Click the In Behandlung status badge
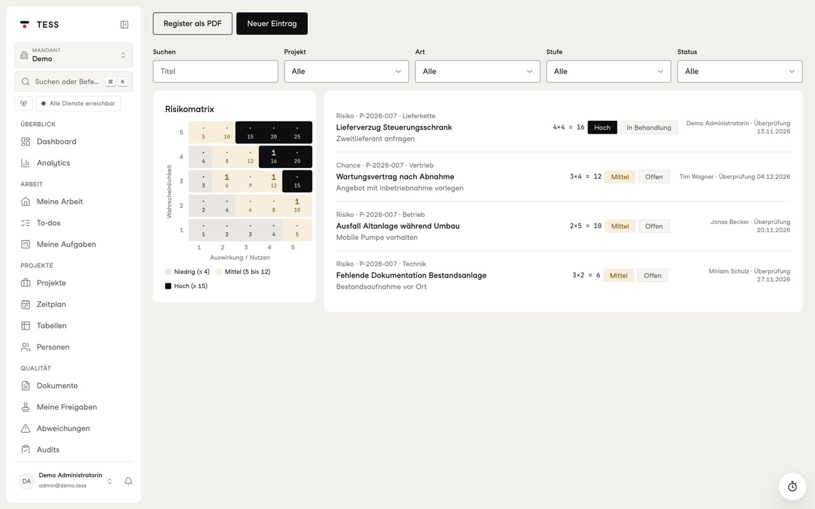Viewport: 815px width, 509px height. 649,127
